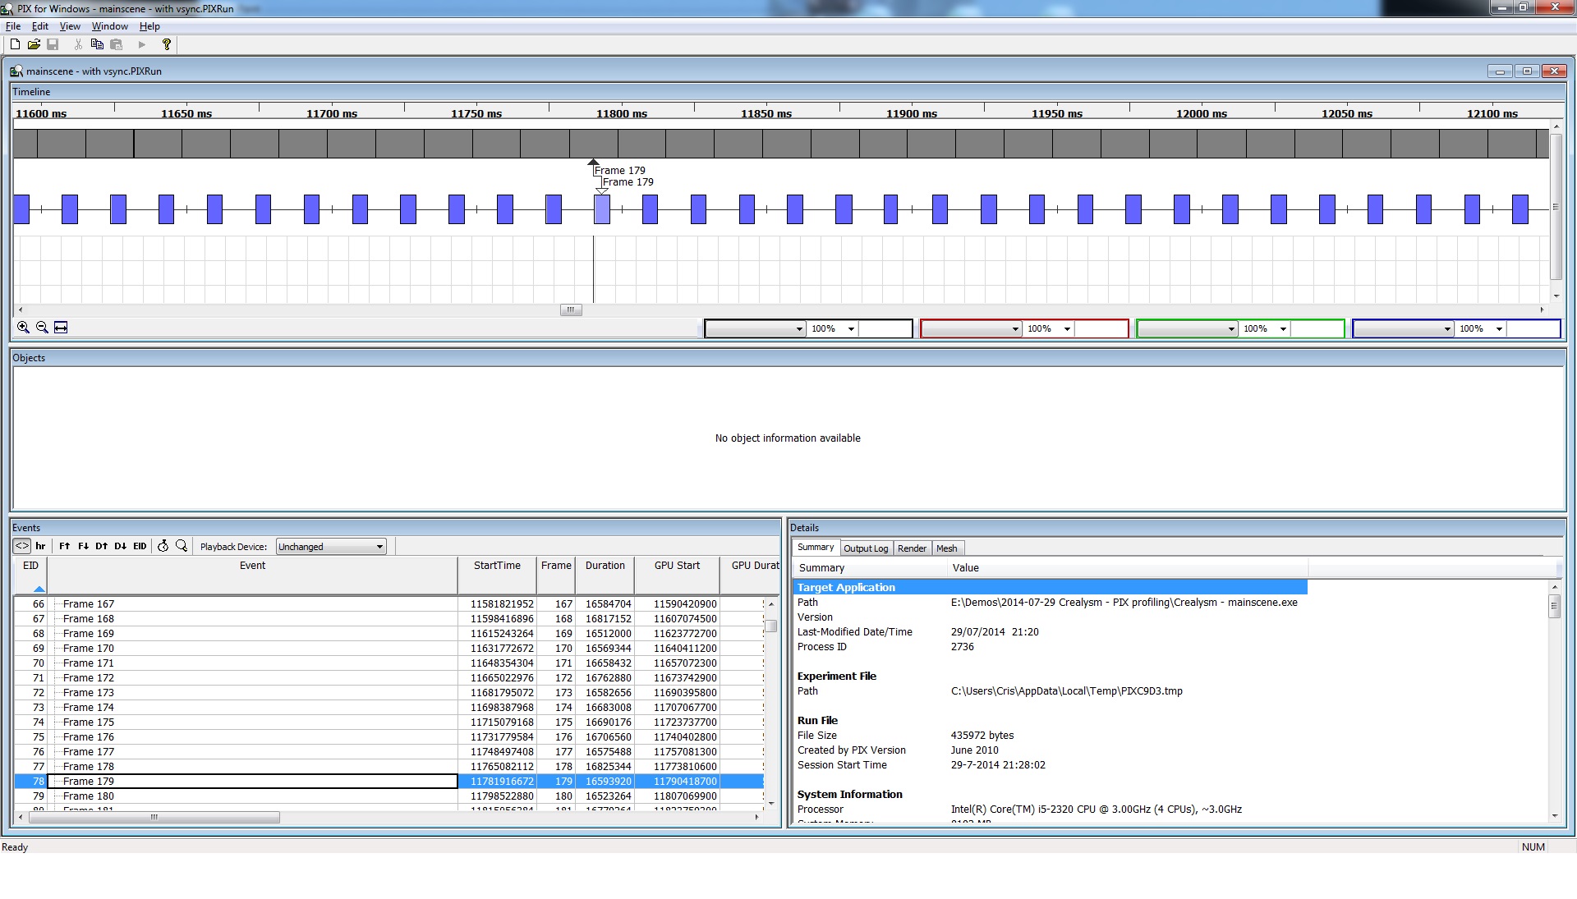Fit timeline to window icon
Viewport: 1577px width, 899px height.
pos(61,328)
